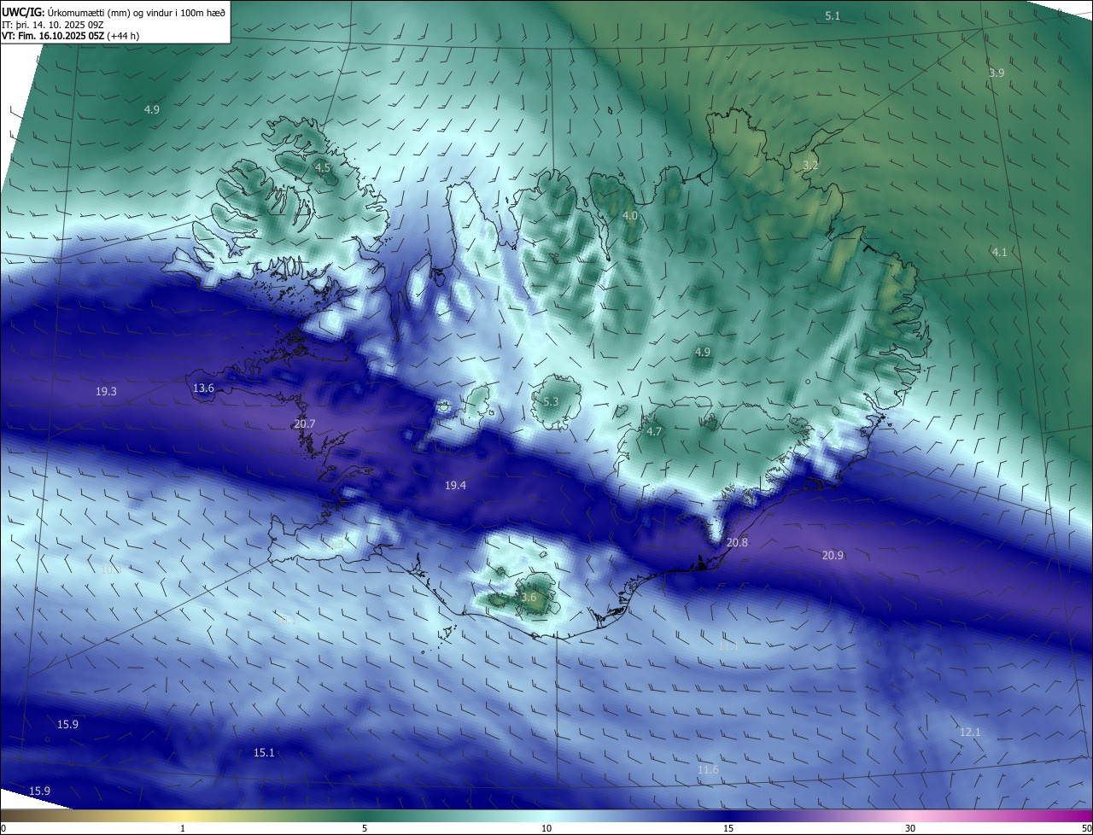Select the 19.4 value label

point(455,486)
